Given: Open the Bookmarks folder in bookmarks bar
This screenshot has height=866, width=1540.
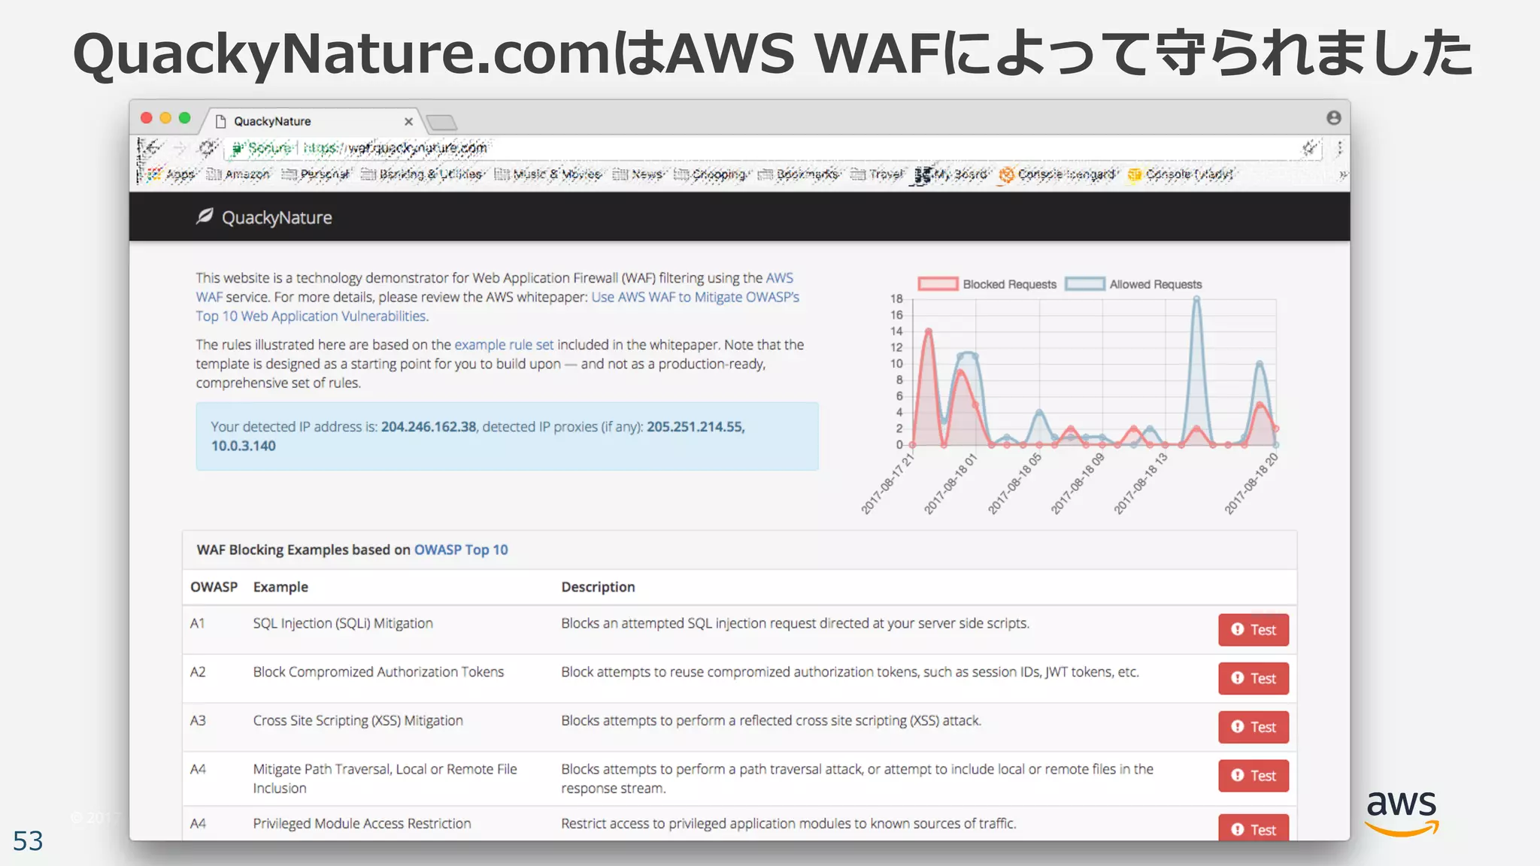Looking at the screenshot, I should 798,174.
